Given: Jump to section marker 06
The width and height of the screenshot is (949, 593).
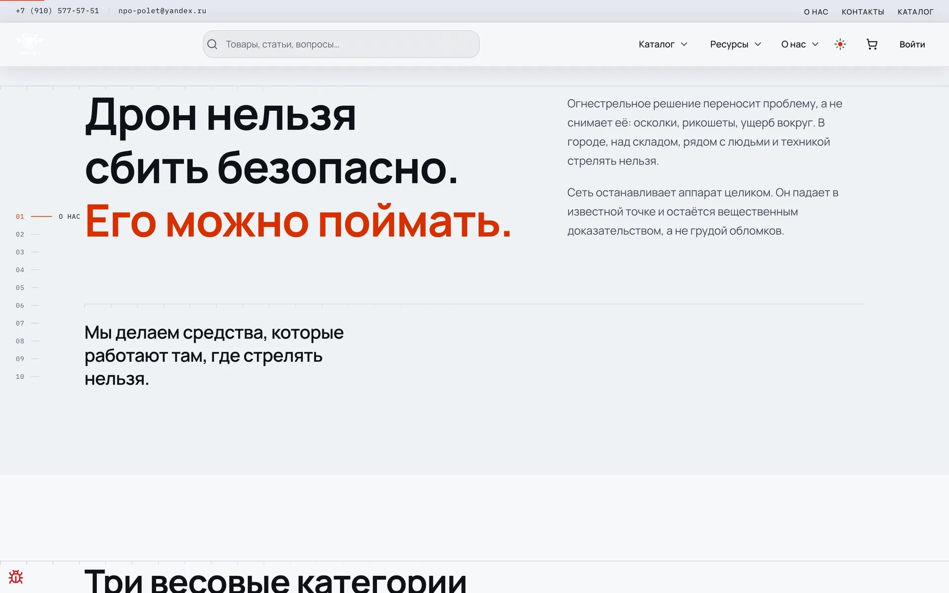Looking at the screenshot, I should pos(27,305).
